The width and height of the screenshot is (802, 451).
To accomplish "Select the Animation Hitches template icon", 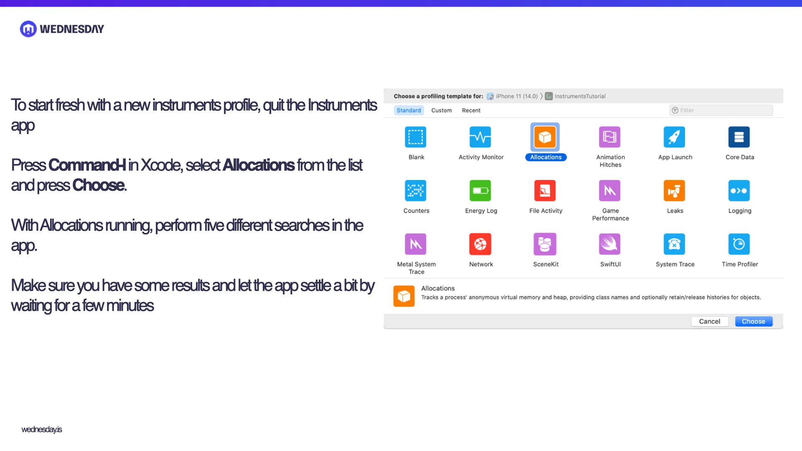I will click(x=610, y=137).
